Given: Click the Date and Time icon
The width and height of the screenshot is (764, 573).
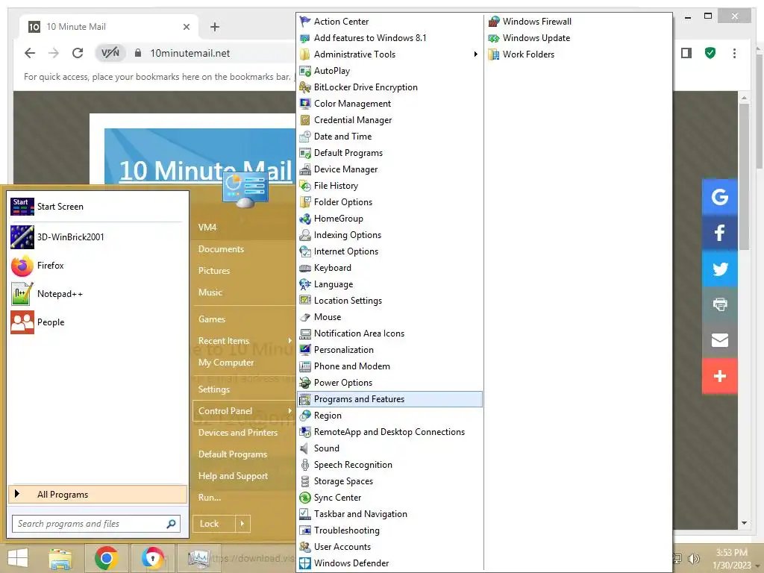Looking at the screenshot, I should [x=305, y=137].
